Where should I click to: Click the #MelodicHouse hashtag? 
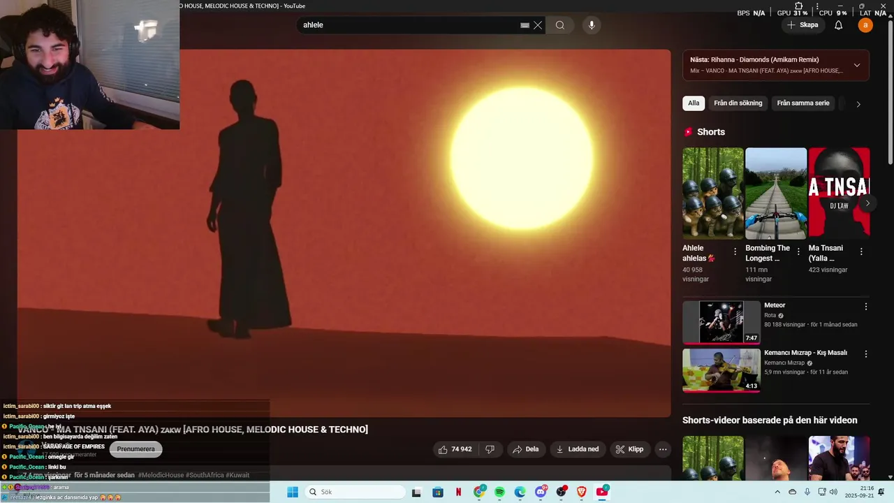(x=161, y=475)
